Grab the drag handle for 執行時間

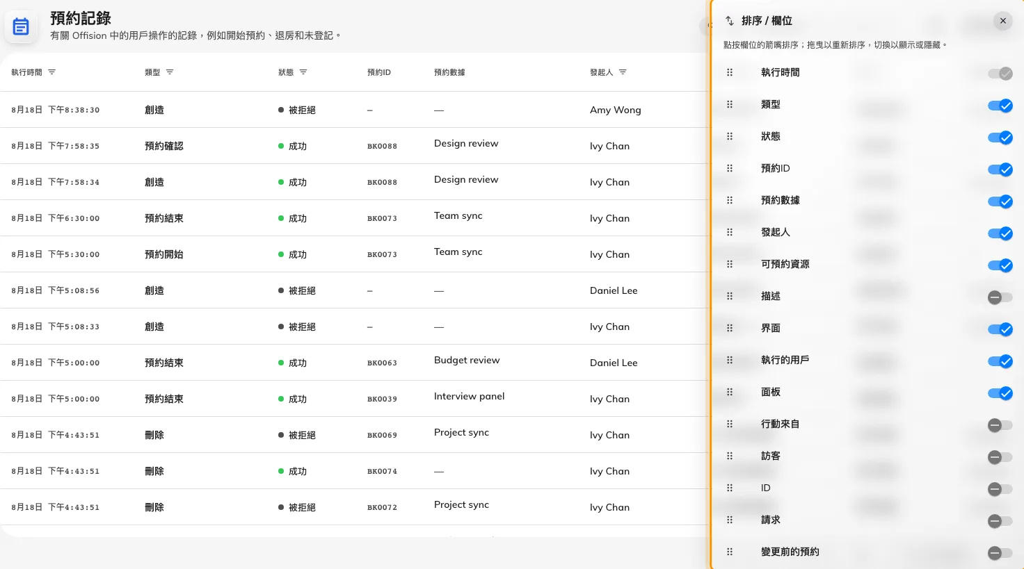tap(730, 72)
